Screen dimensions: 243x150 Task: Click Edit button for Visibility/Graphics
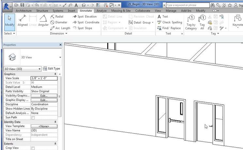pyautogui.click(x=44, y=96)
